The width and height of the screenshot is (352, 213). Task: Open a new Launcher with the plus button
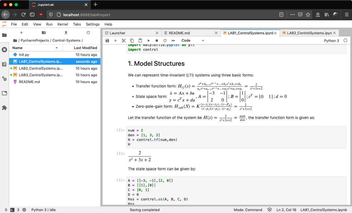21,32
